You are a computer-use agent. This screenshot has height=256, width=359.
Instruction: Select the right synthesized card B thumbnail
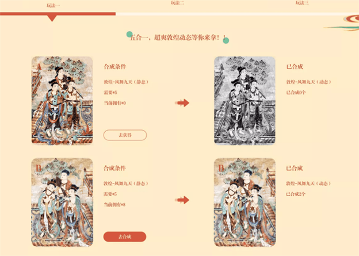(245, 202)
